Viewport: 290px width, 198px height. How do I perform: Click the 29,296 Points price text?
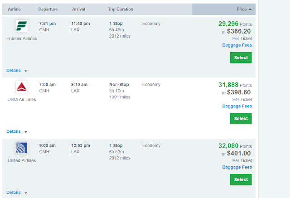point(235,24)
